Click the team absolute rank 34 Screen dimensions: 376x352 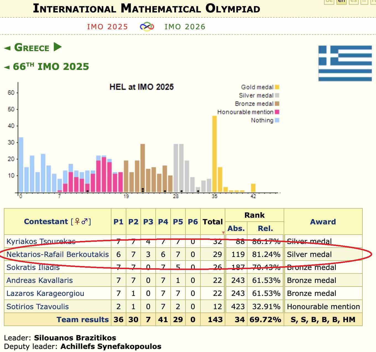pyautogui.click(x=240, y=319)
